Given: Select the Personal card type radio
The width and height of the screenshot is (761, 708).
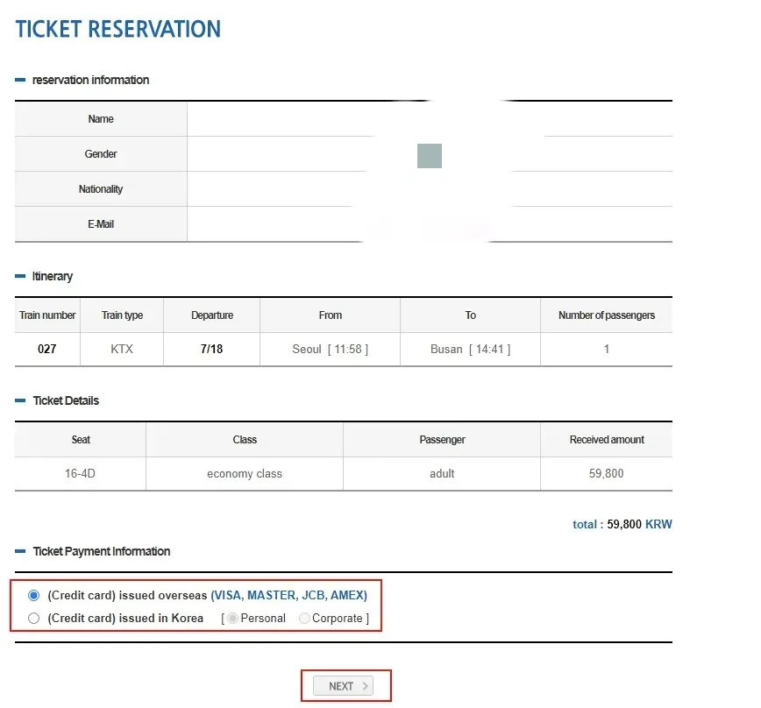Looking at the screenshot, I should point(232,618).
